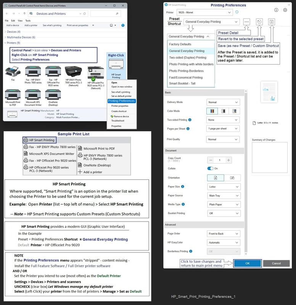This screenshot has width=296, height=305.
Task: Click Add a printer in toolbar
Action: point(31,25)
